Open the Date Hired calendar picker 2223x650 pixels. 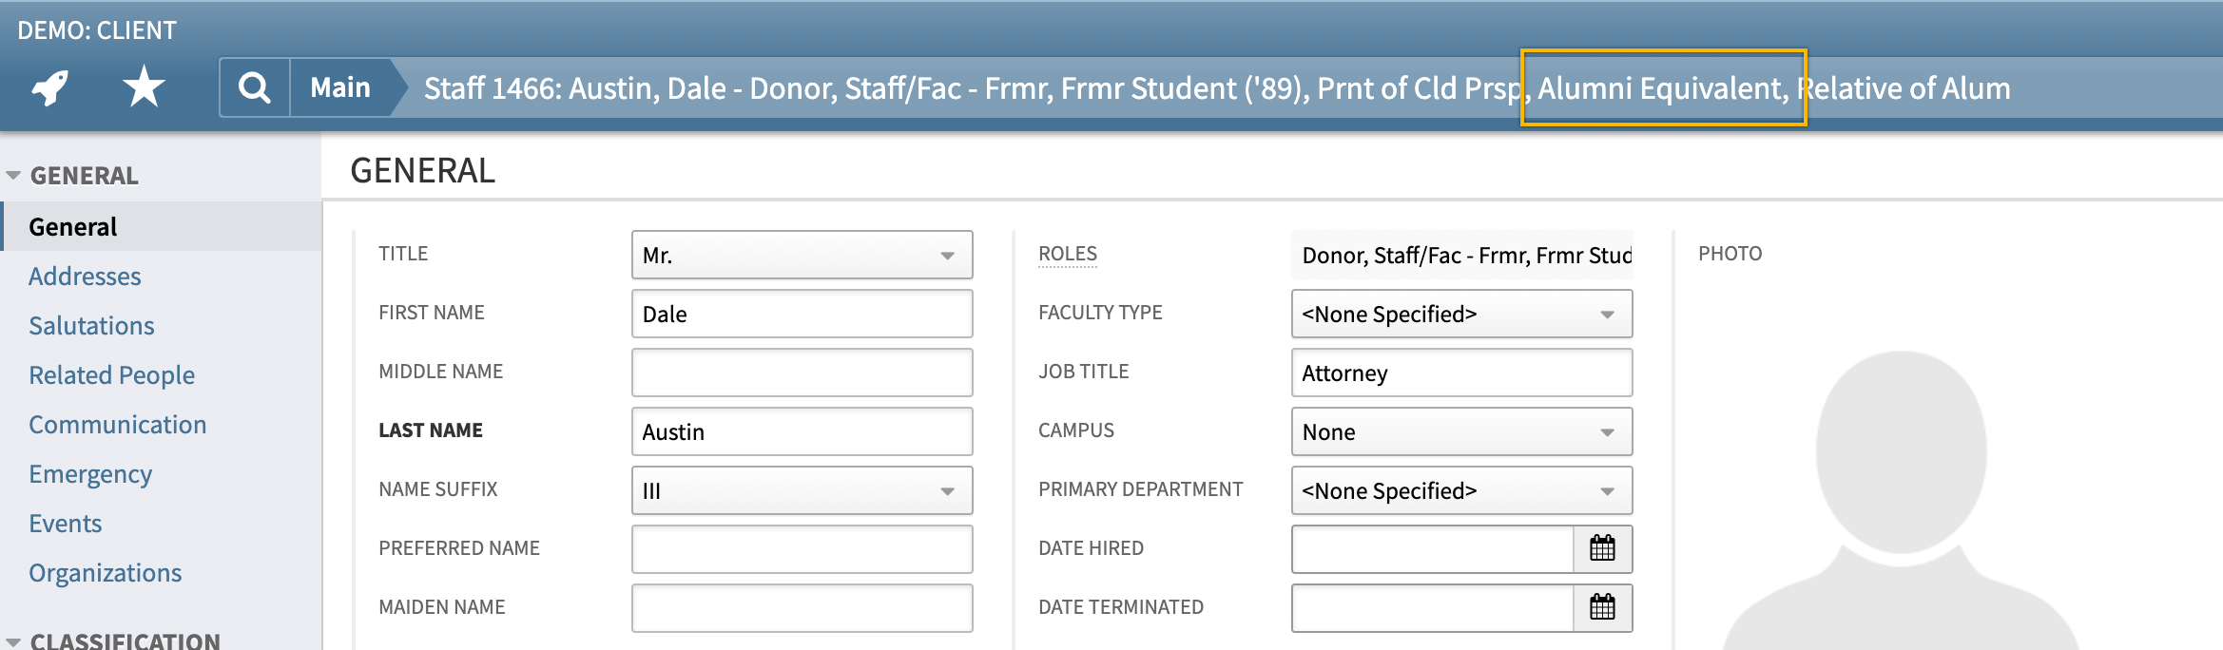click(x=1603, y=549)
